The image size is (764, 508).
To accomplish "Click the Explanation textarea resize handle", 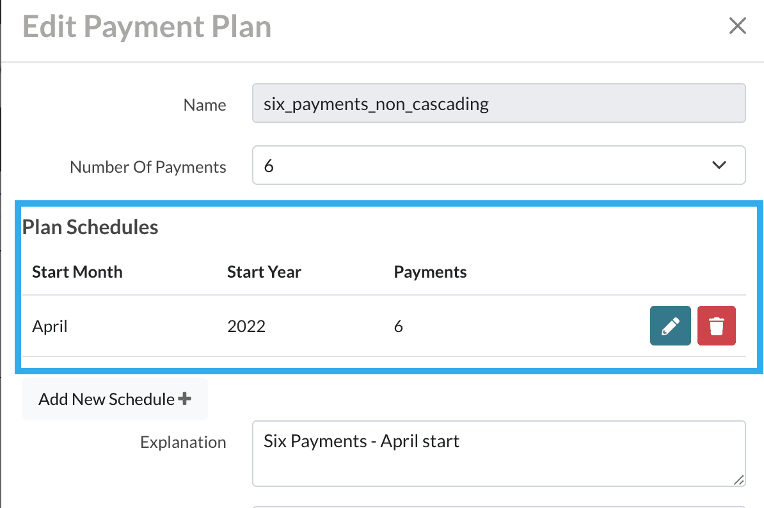I will coord(738,480).
